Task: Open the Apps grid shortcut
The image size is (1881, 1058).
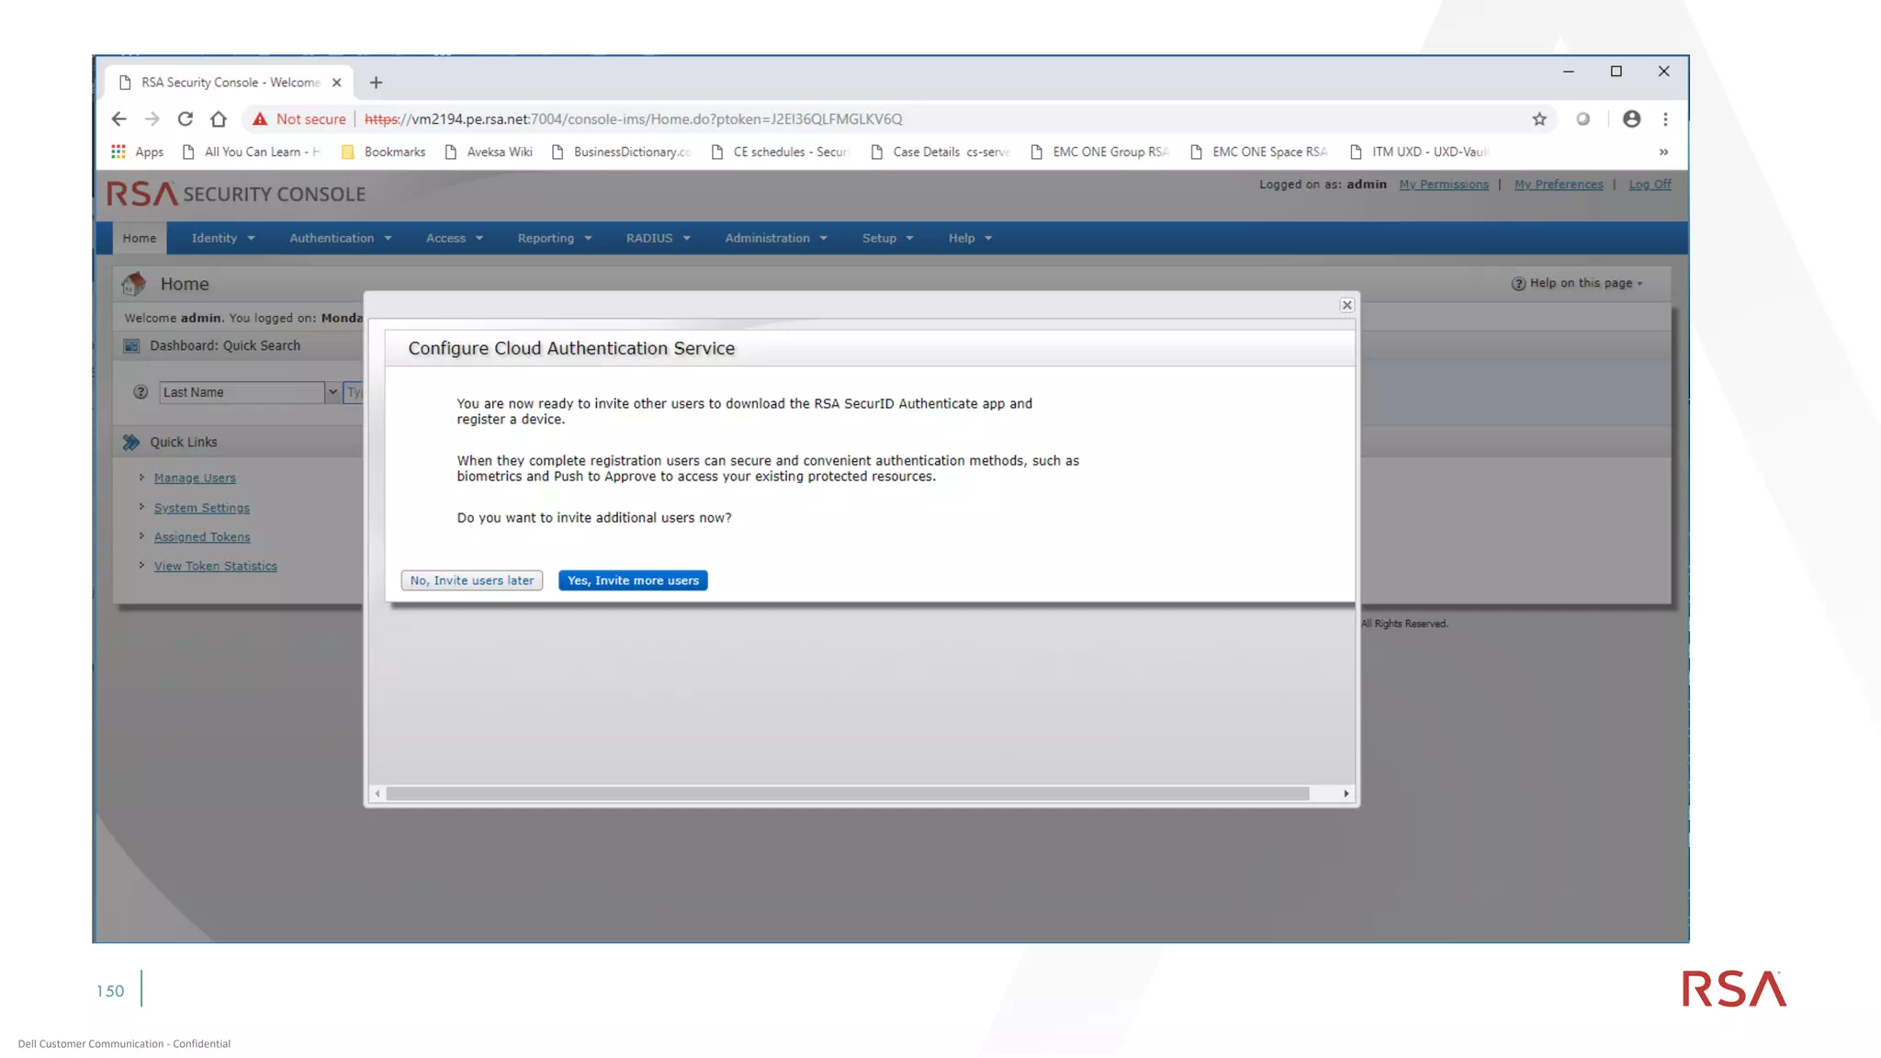Action: [137, 152]
